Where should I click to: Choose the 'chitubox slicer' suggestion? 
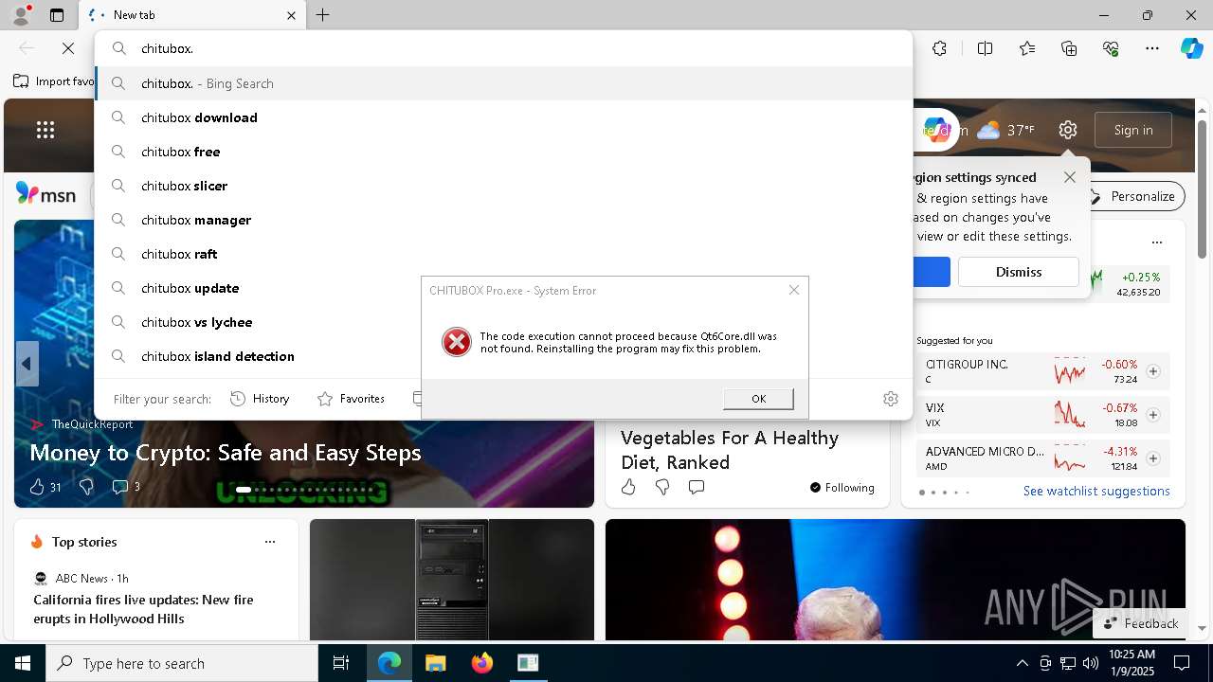[x=503, y=186]
